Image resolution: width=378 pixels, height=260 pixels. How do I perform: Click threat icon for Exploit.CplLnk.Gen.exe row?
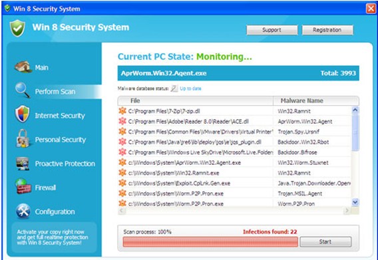point(122,183)
